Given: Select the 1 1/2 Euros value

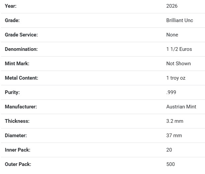Looking at the screenshot, I should (x=179, y=49).
